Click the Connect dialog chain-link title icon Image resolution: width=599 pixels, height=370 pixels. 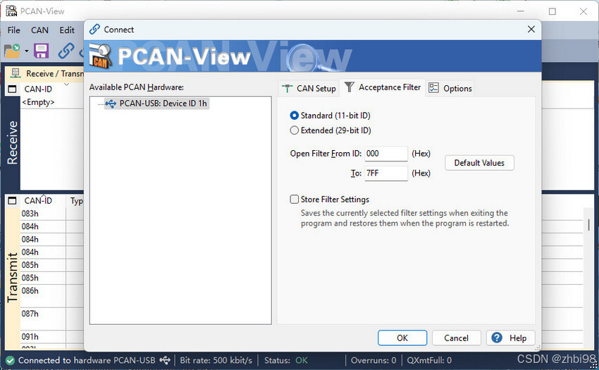pyautogui.click(x=94, y=30)
